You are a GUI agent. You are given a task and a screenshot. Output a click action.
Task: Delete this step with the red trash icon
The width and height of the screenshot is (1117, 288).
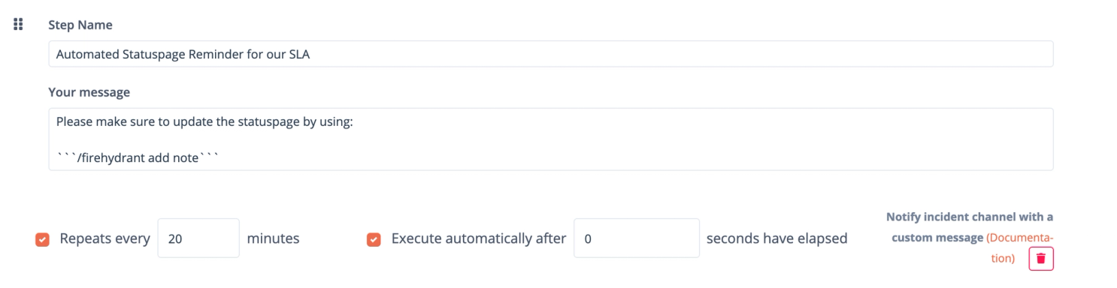pyautogui.click(x=1041, y=258)
